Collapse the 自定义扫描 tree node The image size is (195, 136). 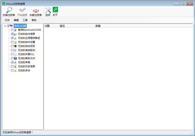click(x=5, y=26)
